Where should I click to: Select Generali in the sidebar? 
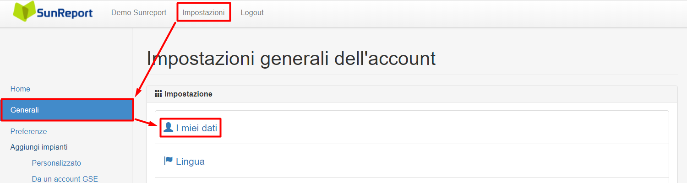67,110
